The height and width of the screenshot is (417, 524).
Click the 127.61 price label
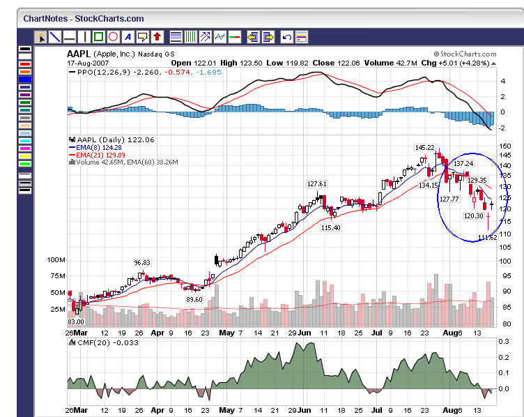[317, 184]
